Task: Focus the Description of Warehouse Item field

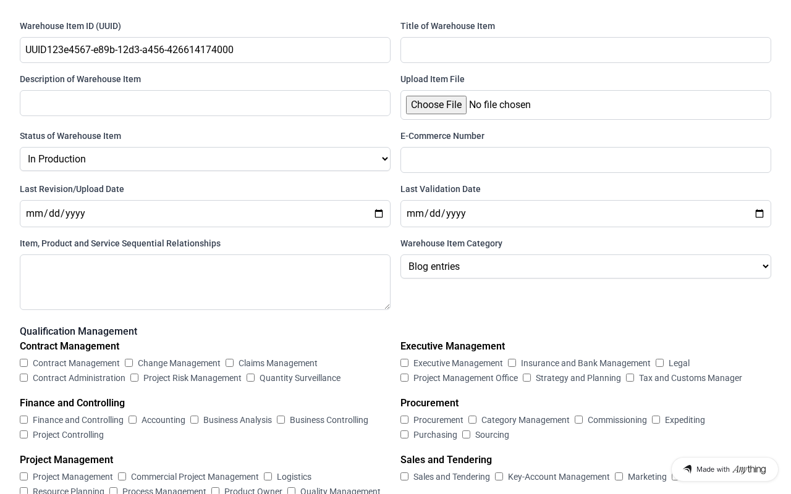Action: (x=205, y=103)
